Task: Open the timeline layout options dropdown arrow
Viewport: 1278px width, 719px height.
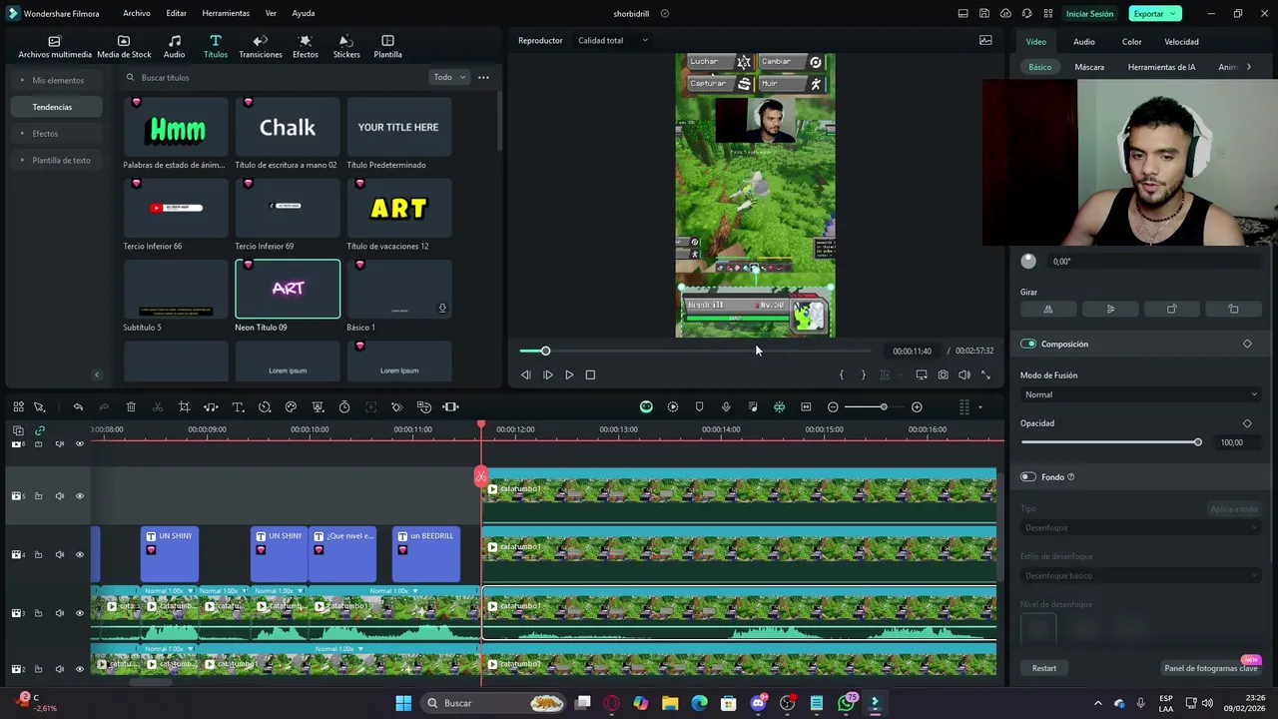Action: 979,407
